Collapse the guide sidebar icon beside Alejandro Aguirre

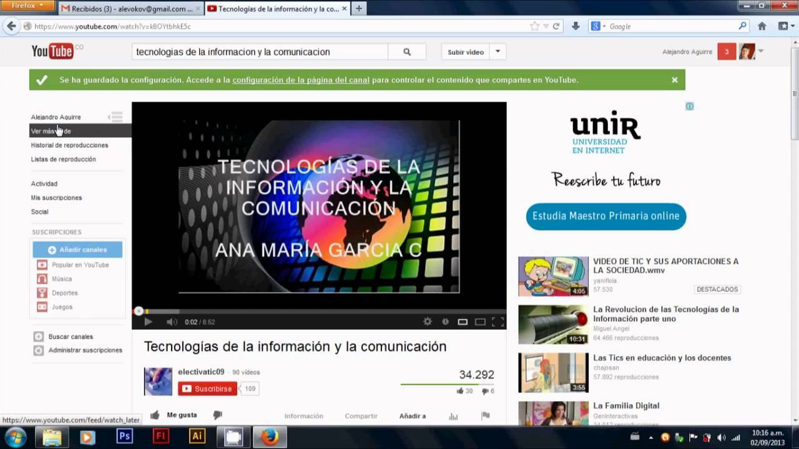click(x=115, y=117)
